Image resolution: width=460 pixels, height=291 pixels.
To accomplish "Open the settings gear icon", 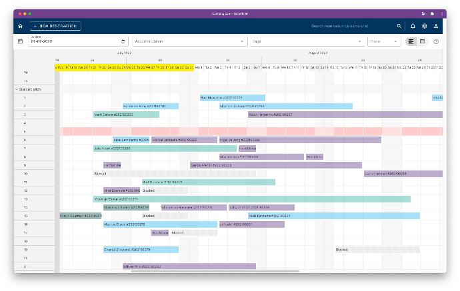I will 424,26.
